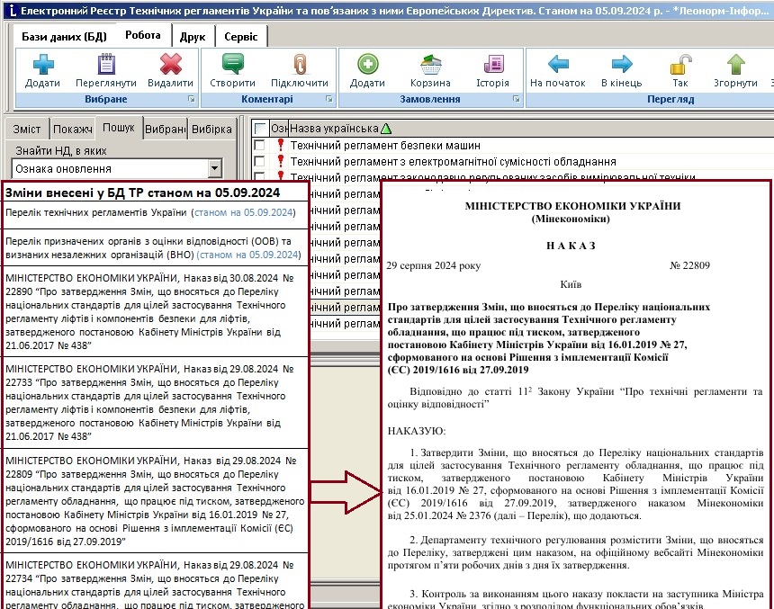Tick the checkbox for the електромагнітної сумісності обладнання row
This screenshot has width=774, height=609.
(259, 161)
